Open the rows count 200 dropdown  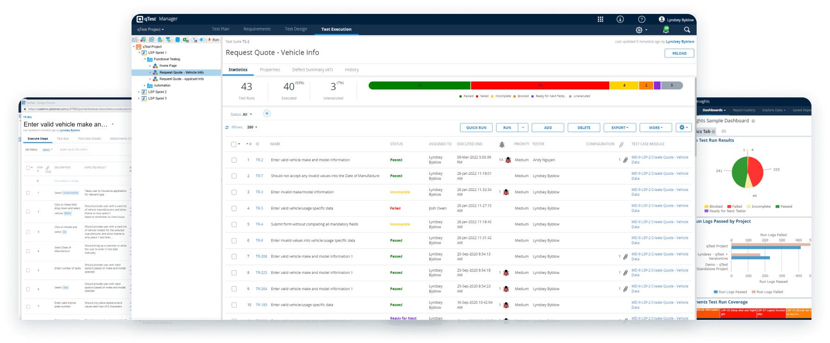252,127
